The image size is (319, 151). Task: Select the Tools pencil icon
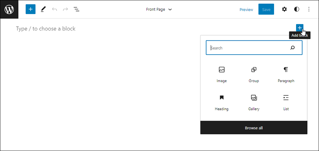[43, 9]
